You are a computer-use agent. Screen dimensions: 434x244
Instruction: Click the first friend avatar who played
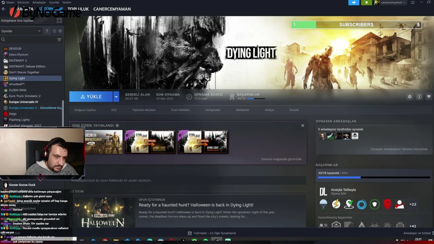pyautogui.click(x=322, y=136)
